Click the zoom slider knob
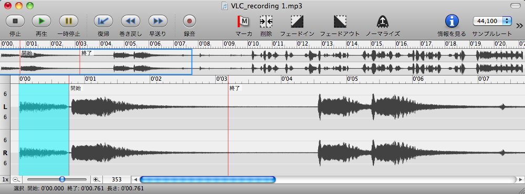This screenshot has height=194, width=525. point(62,179)
